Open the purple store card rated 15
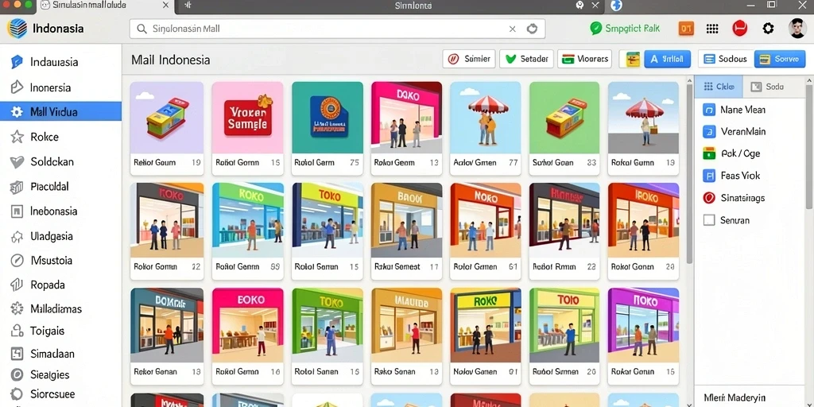Viewport: 814px width, 407px height. coord(643,336)
